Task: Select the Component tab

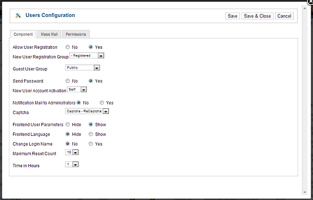Action: 23,34
